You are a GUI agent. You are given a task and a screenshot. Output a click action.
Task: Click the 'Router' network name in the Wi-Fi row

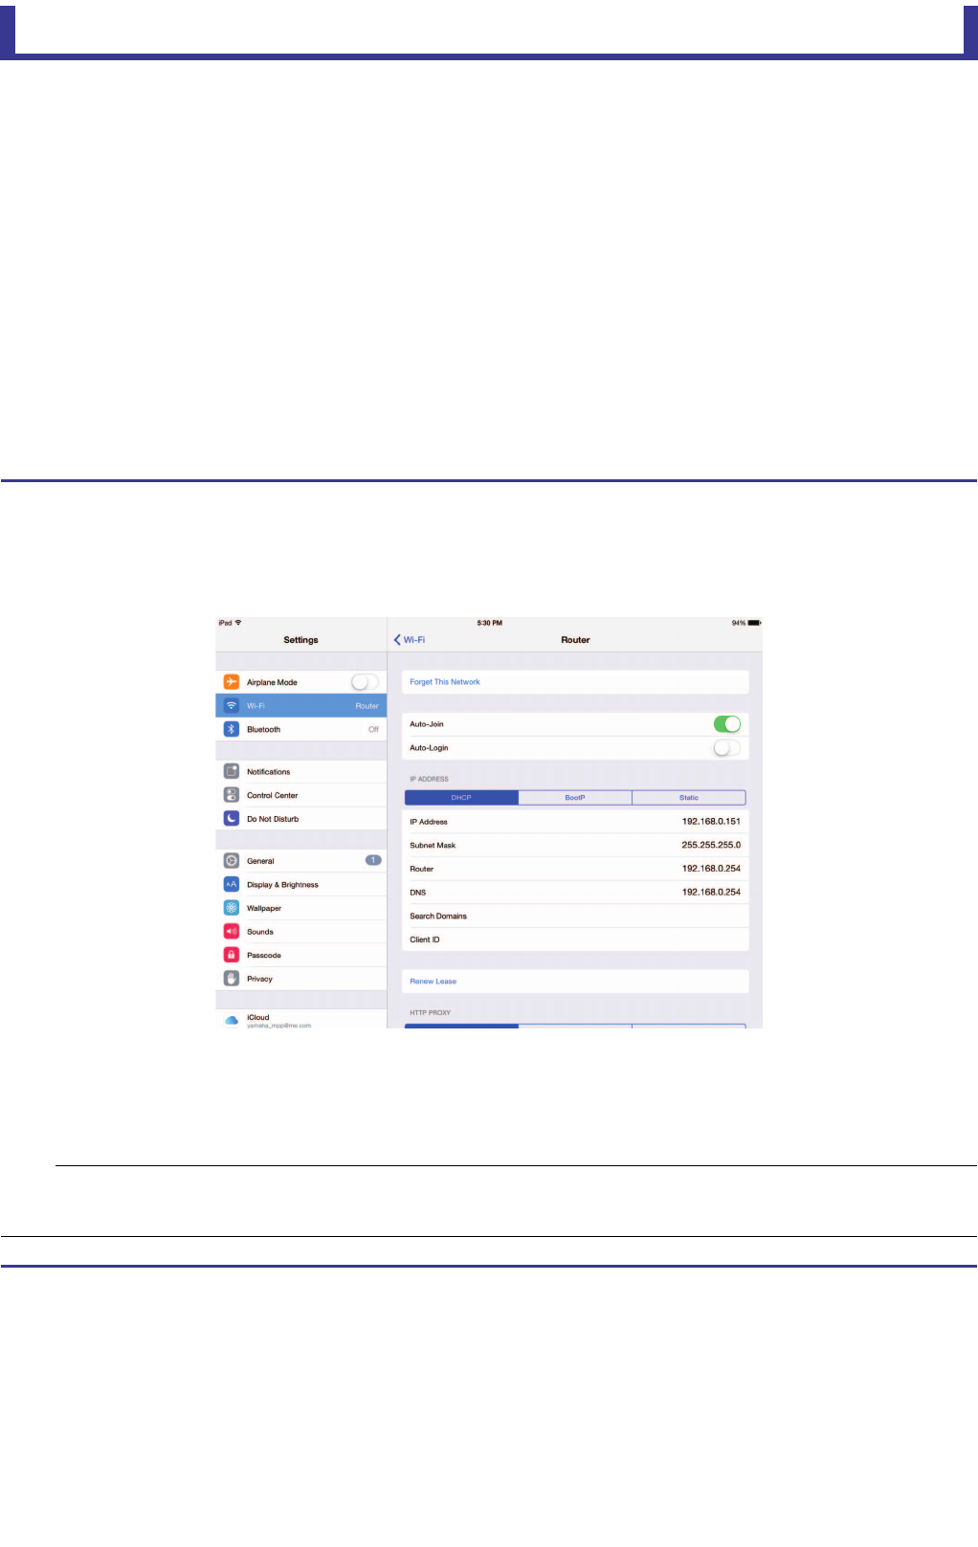click(367, 706)
